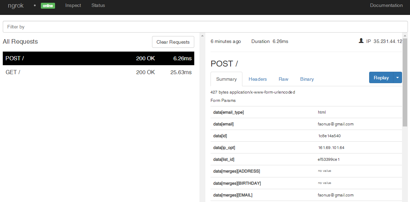
Task: Click the scrollbar up arrow in detail pane
Action: pos(405,36)
